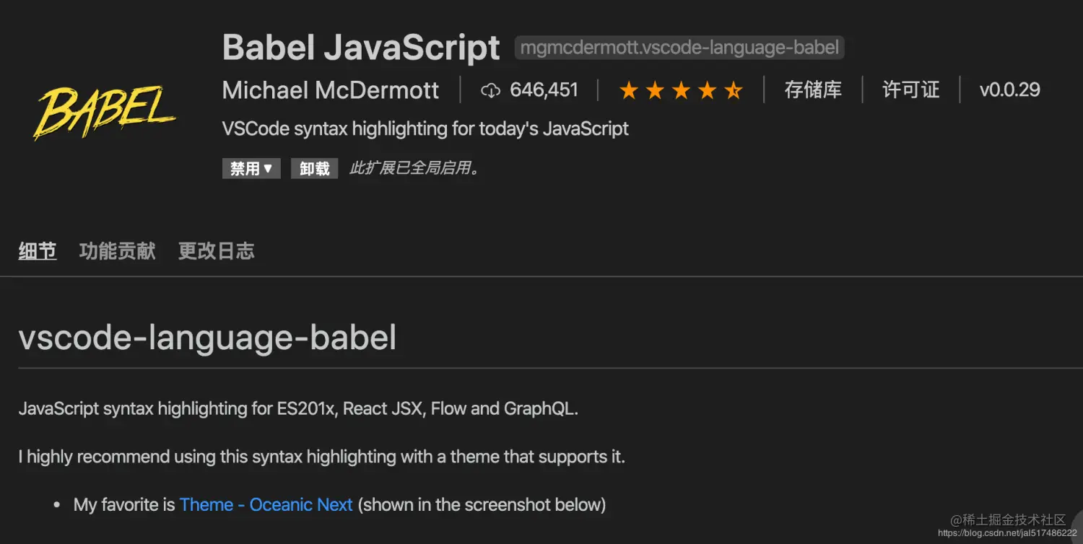The height and width of the screenshot is (544, 1083).
Task: Follow the Theme - Oceanic Next link
Action: point(266,504)
